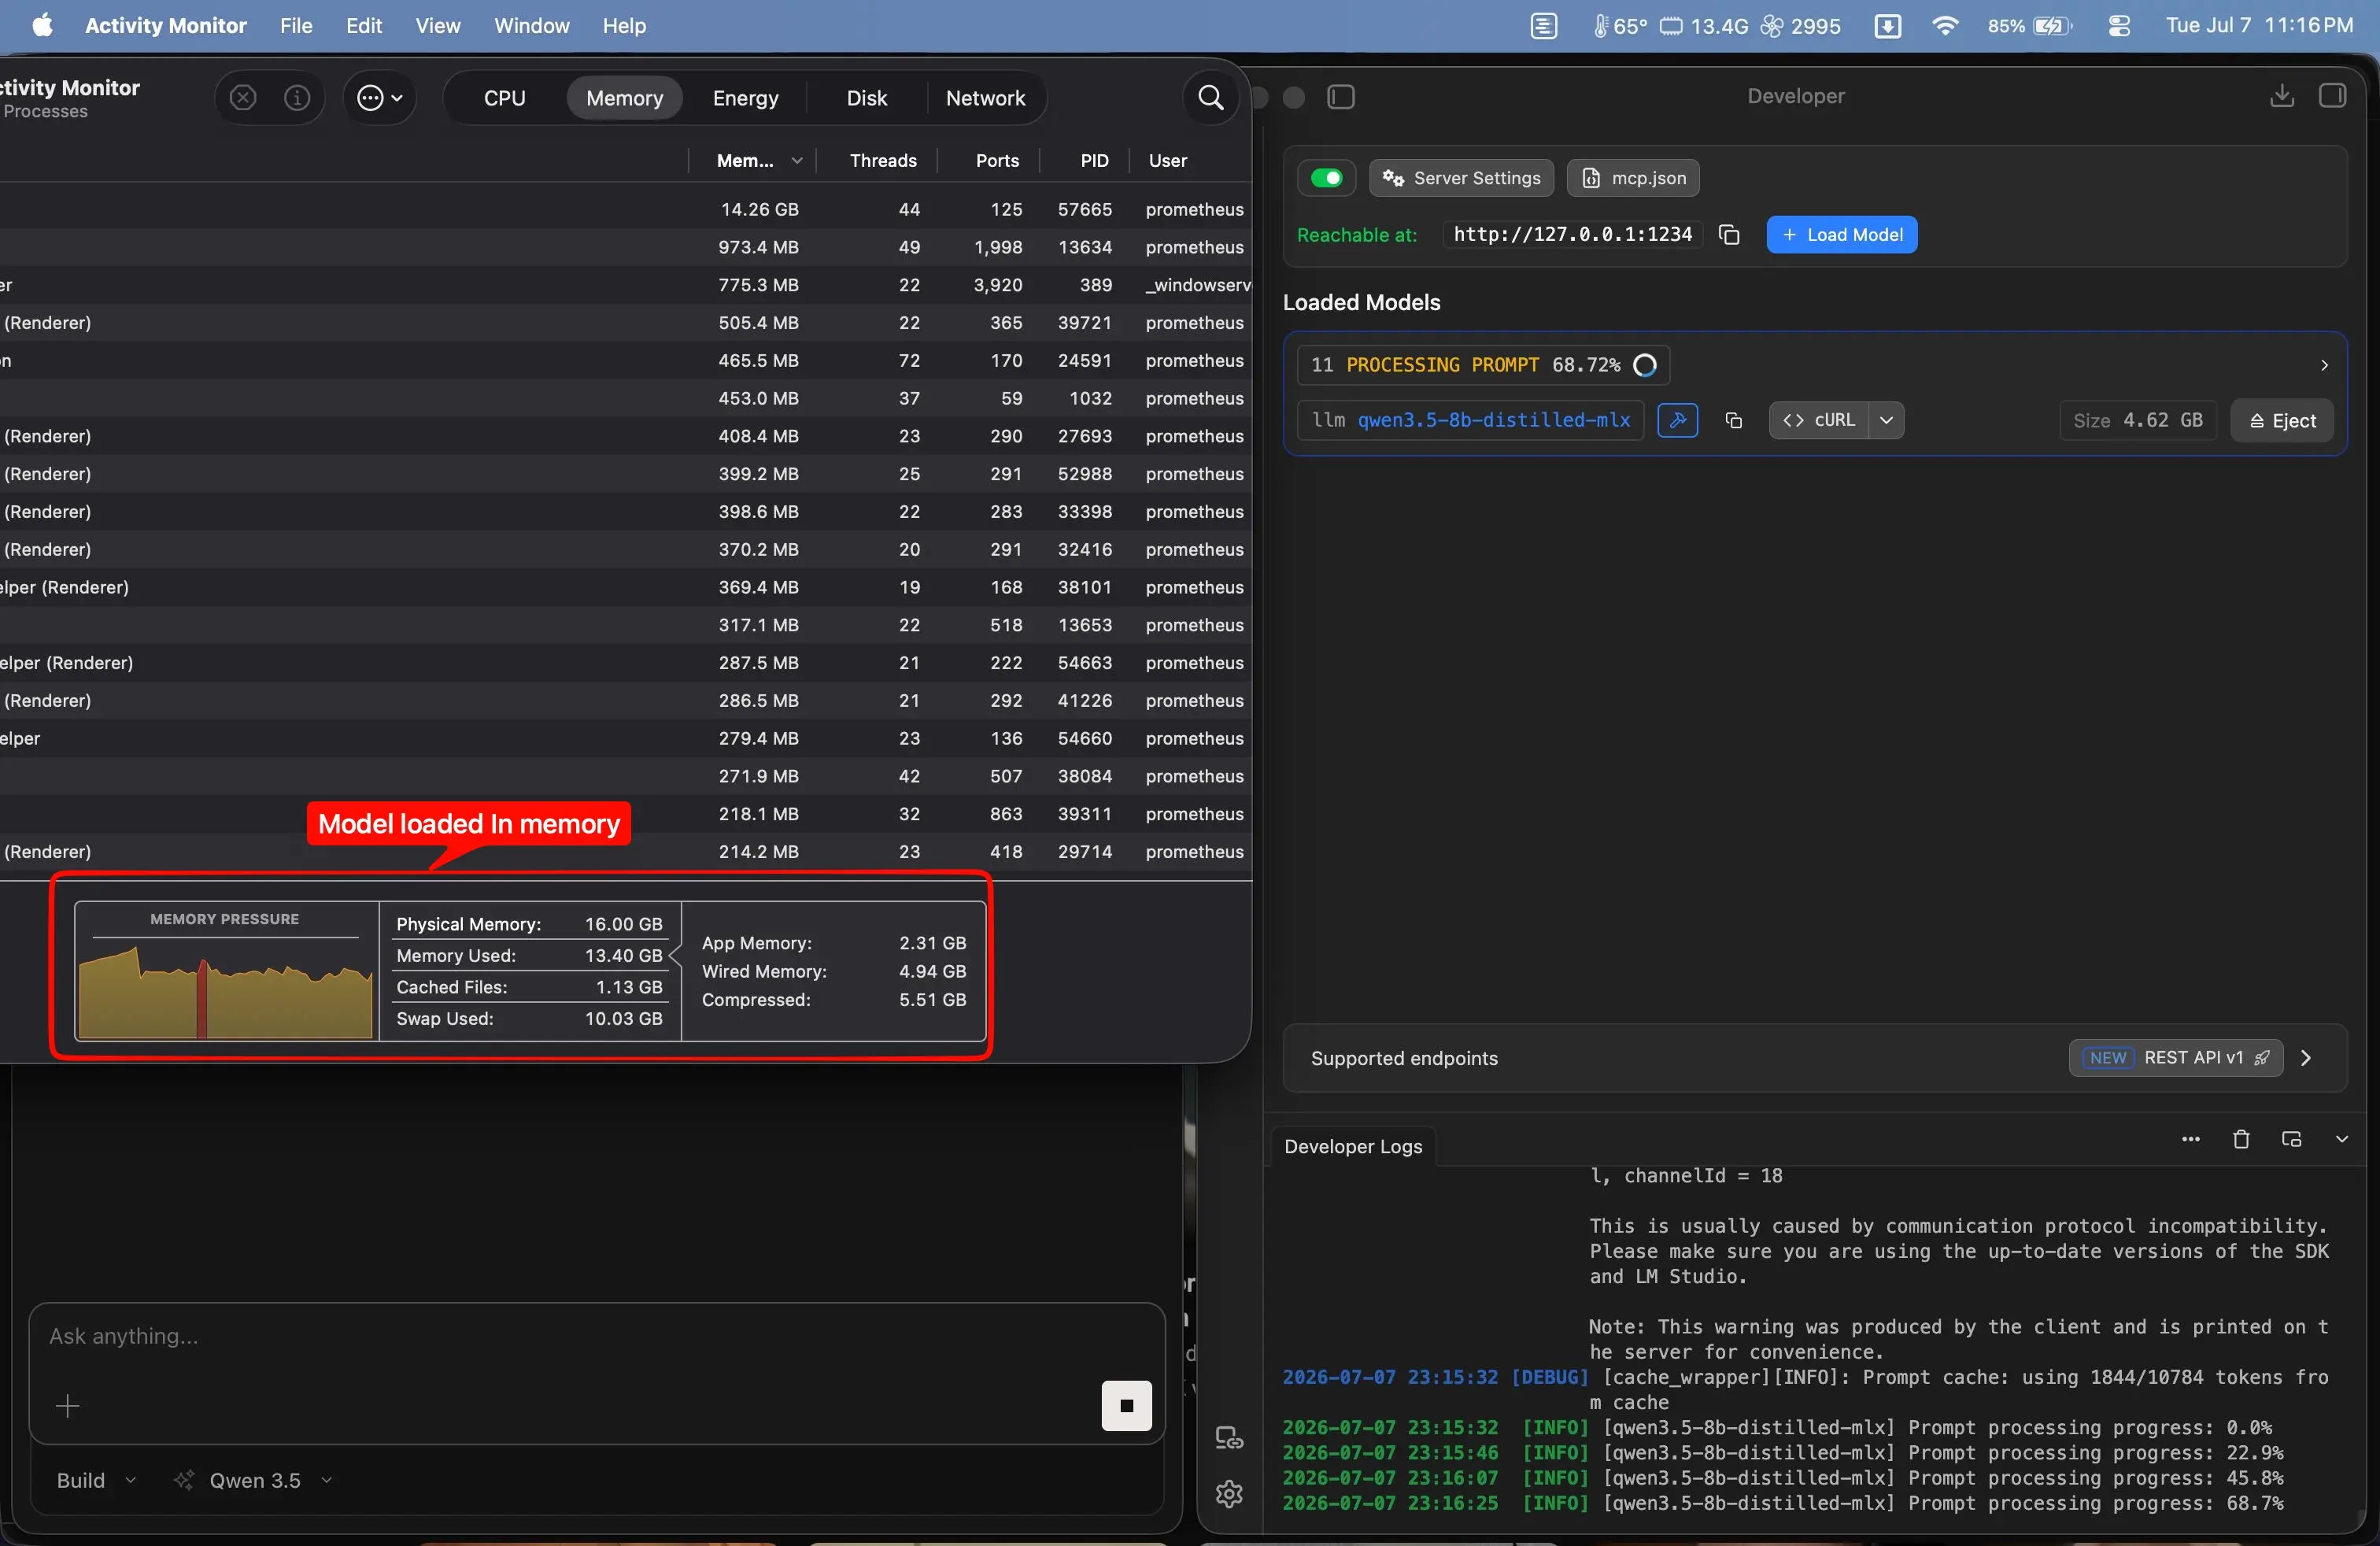The width and height of the screenshot is (2380, 1546).
Task: Click the cURL code button
Action: coord(1819,420)
